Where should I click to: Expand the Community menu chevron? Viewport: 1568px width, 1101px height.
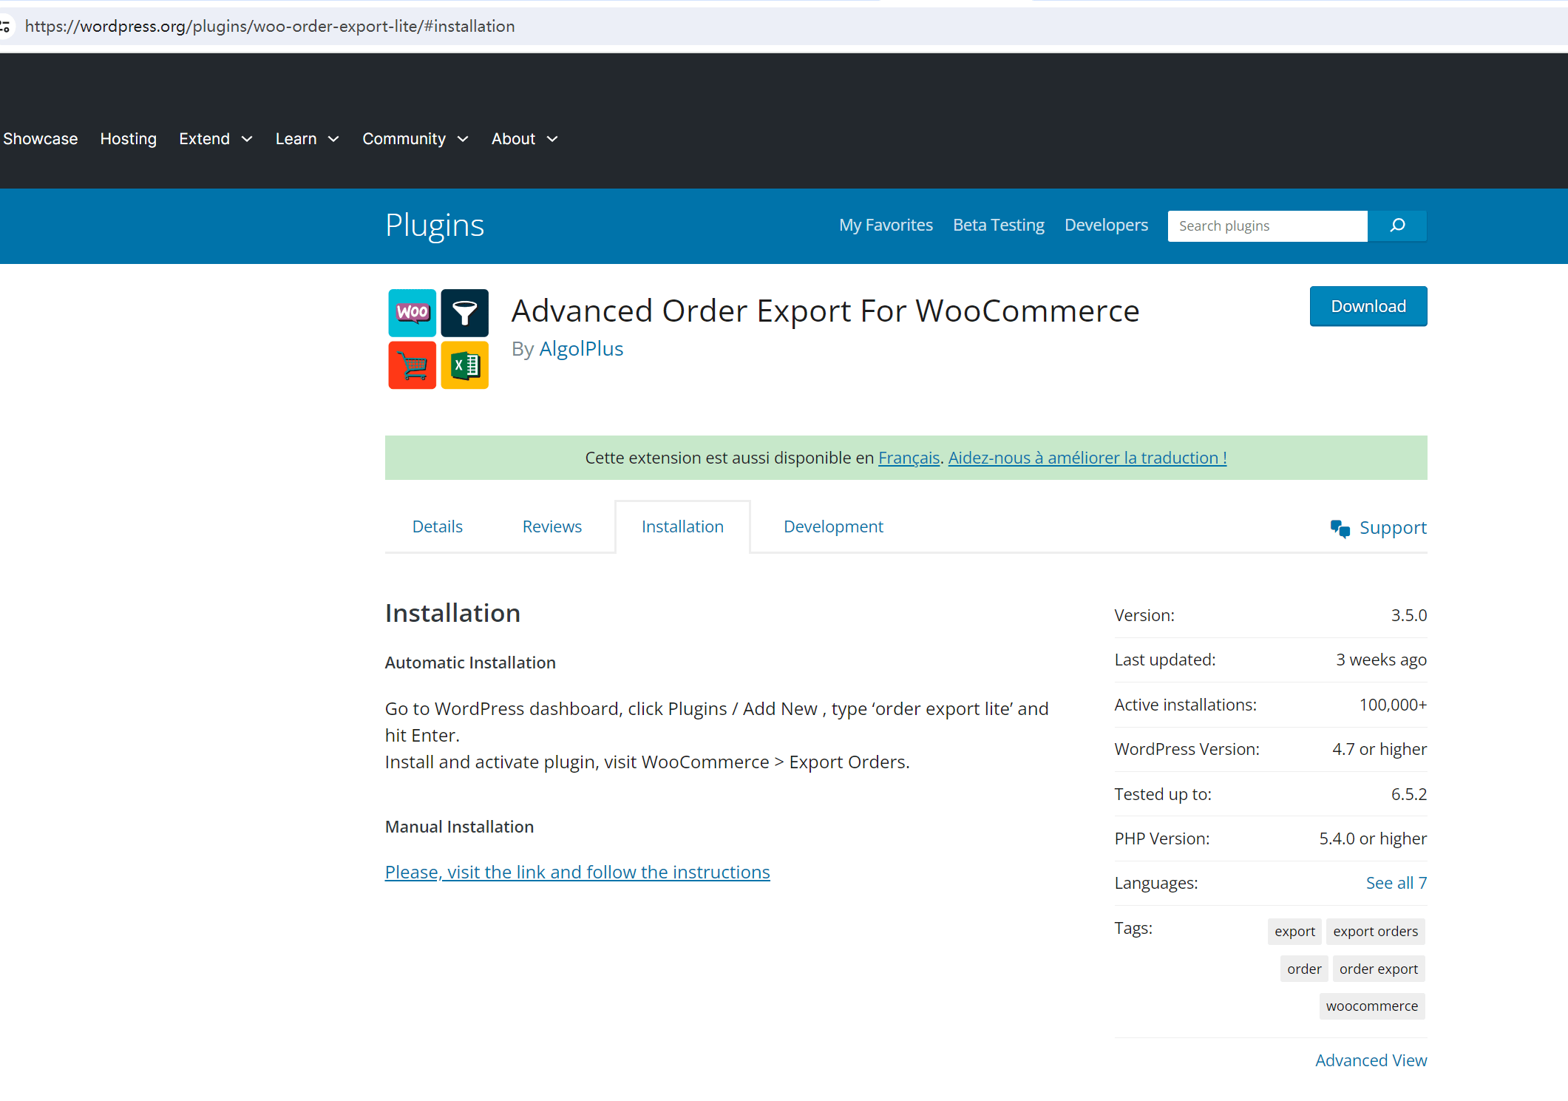point(463,139)
